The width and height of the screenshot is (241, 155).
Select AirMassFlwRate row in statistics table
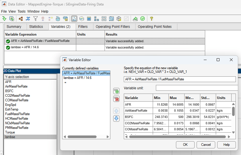(177, 111)
